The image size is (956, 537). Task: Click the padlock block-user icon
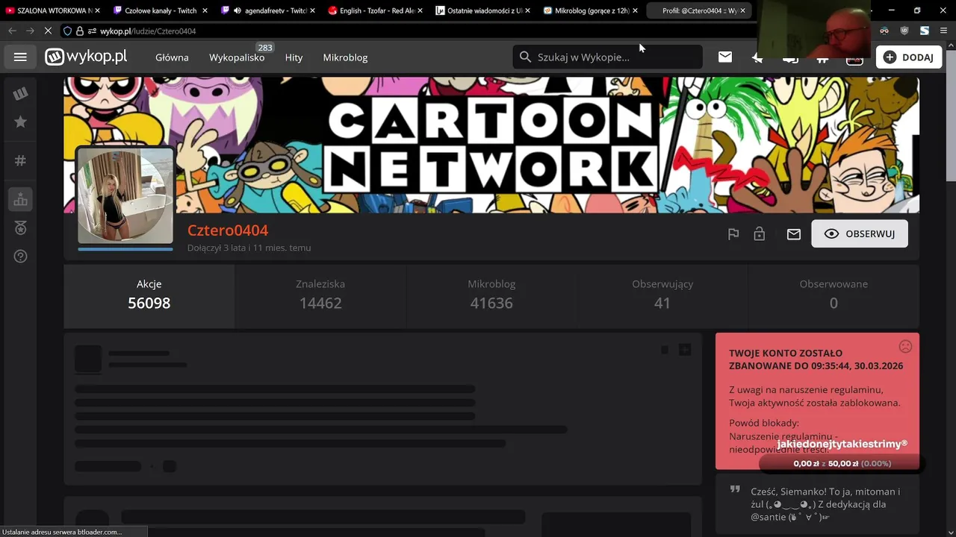click(x=759, y=234)
